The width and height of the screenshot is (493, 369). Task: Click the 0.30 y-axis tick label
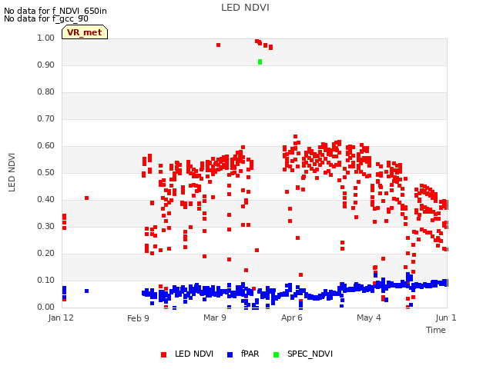click(46, 227)
